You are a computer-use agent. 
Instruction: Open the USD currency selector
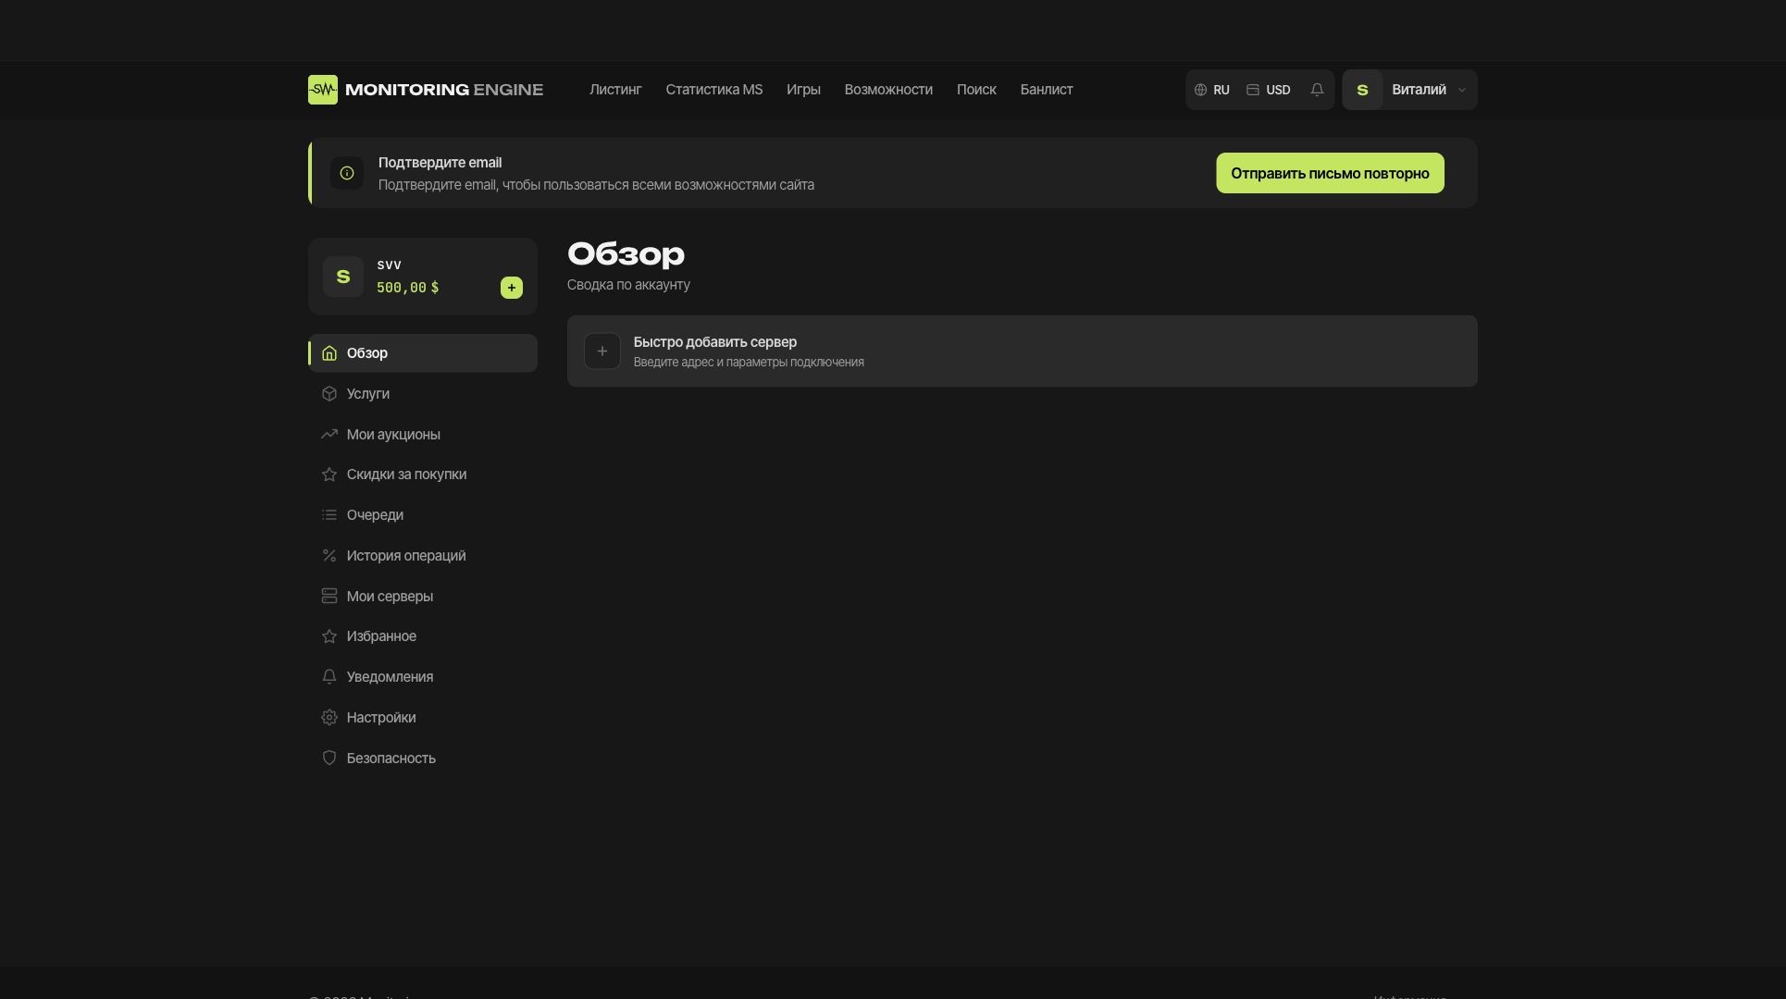[1269, 90]
